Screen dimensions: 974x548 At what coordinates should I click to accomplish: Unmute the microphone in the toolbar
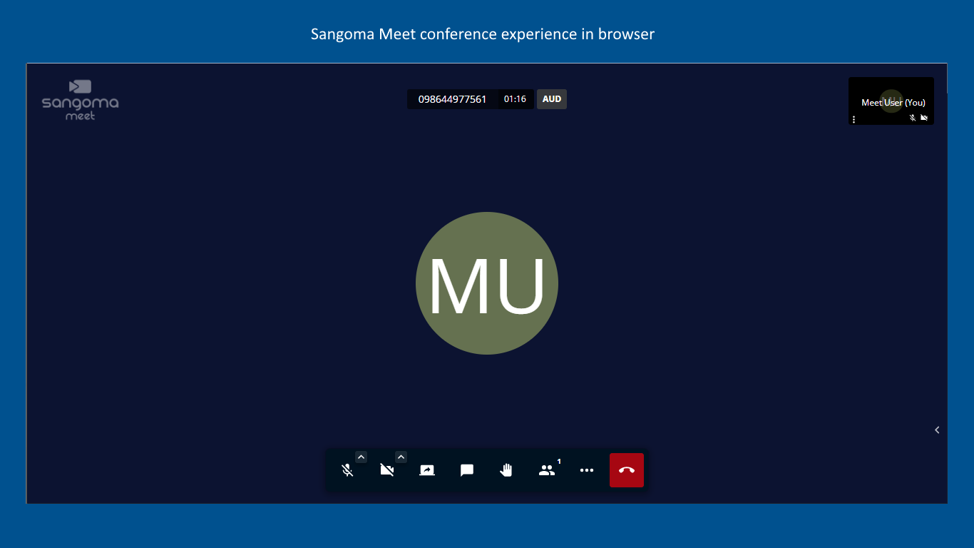(x=347, y=470)
